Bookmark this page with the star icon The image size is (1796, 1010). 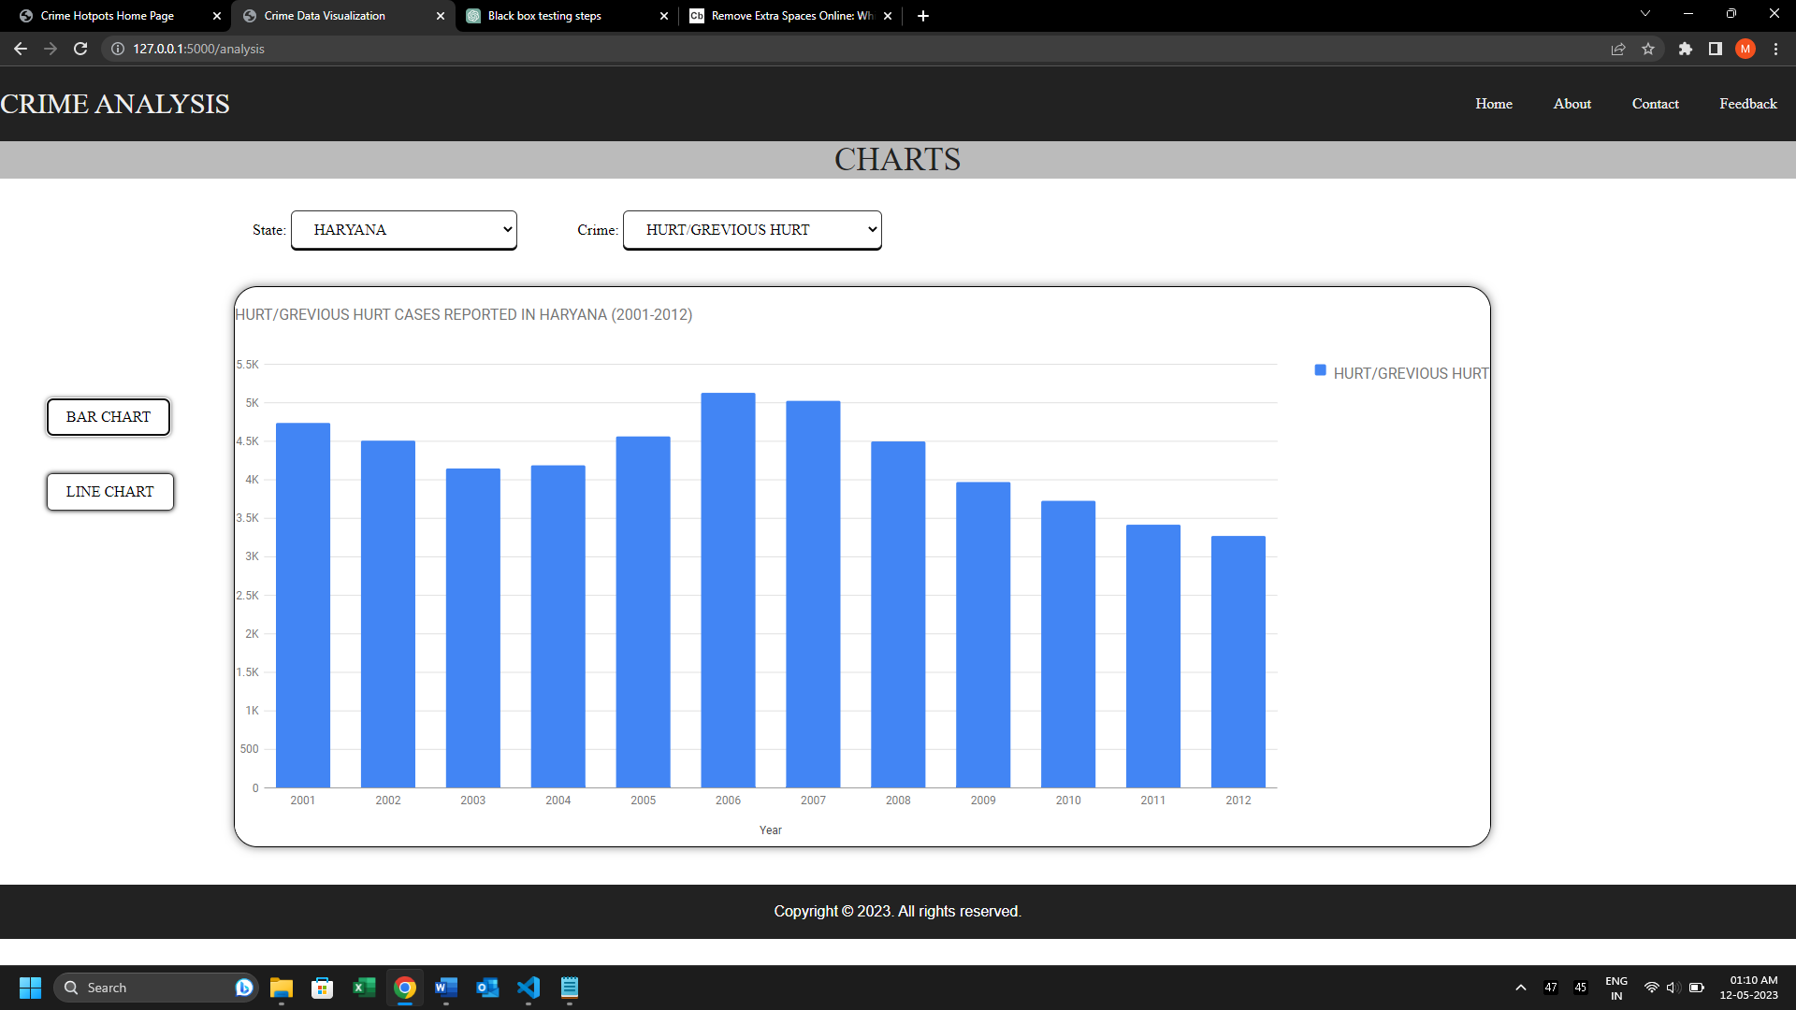[x=1650, y=49]
